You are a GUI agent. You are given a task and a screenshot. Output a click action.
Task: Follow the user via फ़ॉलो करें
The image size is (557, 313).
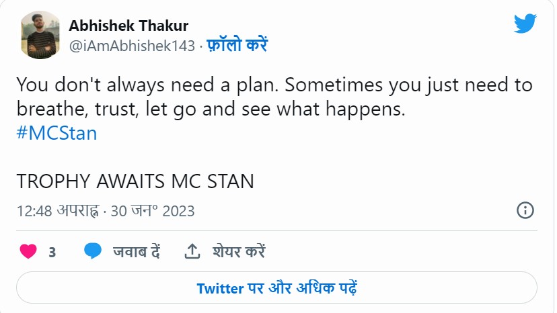coord(237,46)
